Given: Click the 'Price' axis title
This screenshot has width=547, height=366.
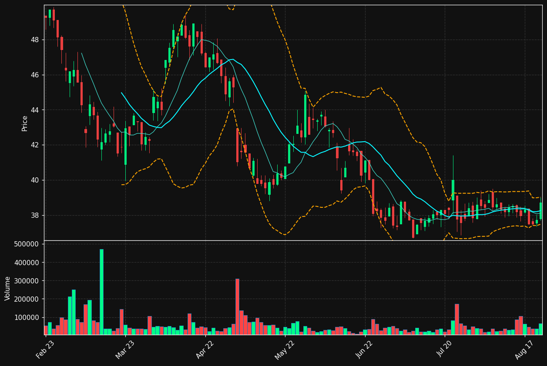Looking at the screenshot, I should [25, 123].
